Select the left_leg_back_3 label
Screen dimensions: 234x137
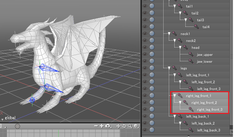coord(208,130)
